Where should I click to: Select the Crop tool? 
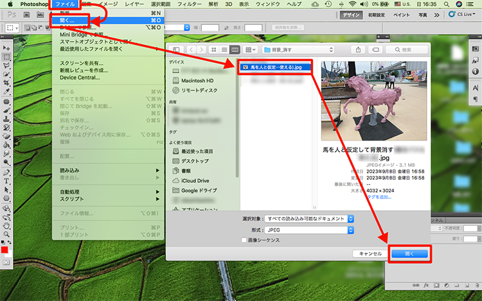tap(6, 83)
